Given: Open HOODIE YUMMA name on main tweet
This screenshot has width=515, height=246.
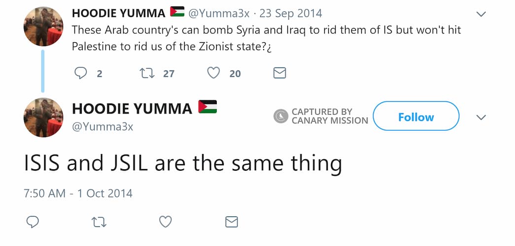Looking at the screenshot, I should click(x=132, y=109).
